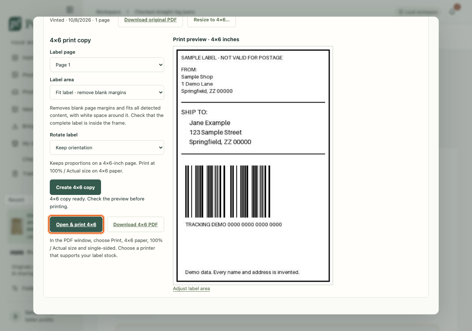Download the 4×6 PDF
Screen dimensions: 472x331
pyautogui.click(x=135, y=224)
